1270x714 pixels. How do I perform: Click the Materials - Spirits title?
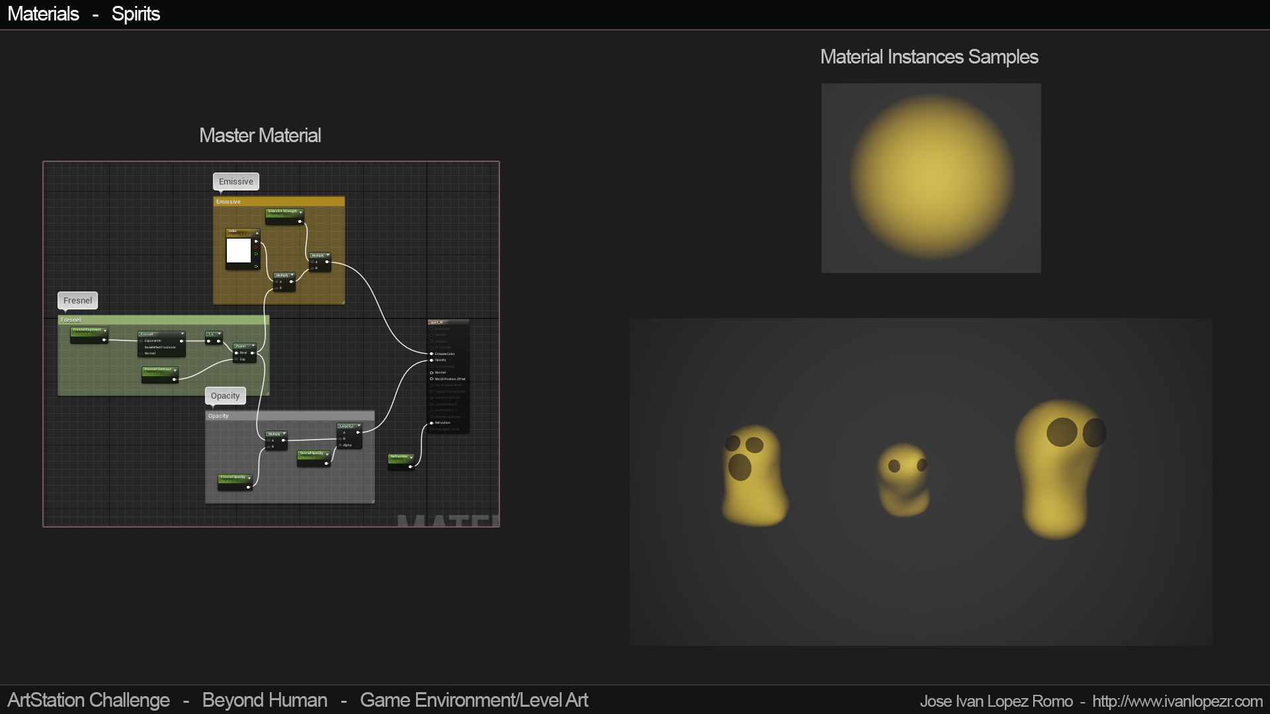pos(83,14)
